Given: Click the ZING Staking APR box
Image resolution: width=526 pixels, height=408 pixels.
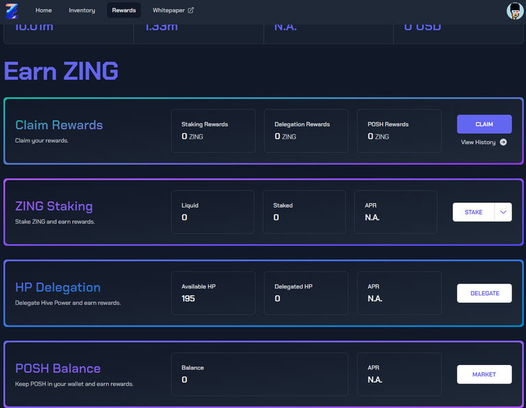Looking at the screenshot, I should 396,212.
